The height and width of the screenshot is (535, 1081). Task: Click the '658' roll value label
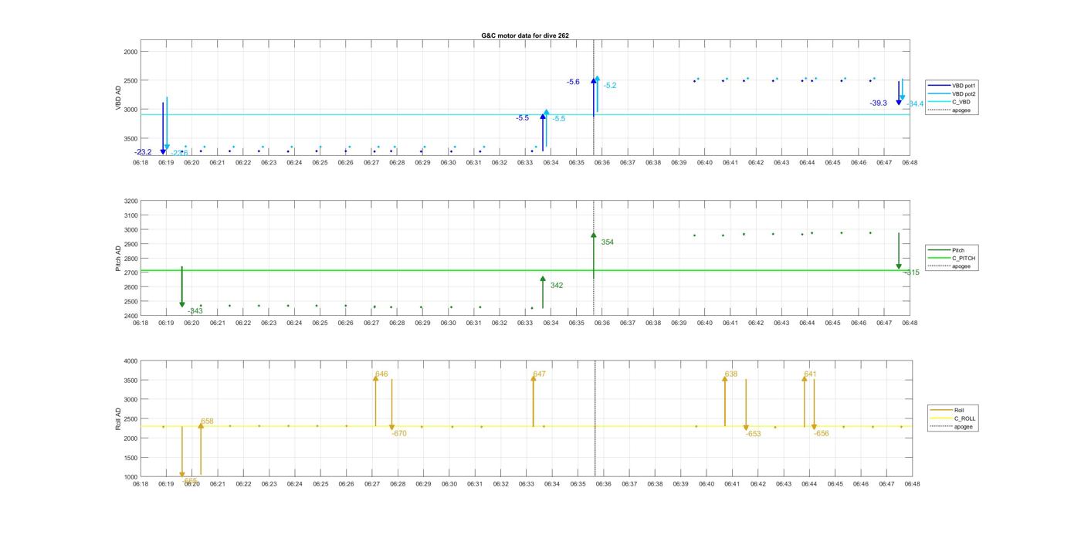coord(207,422)
